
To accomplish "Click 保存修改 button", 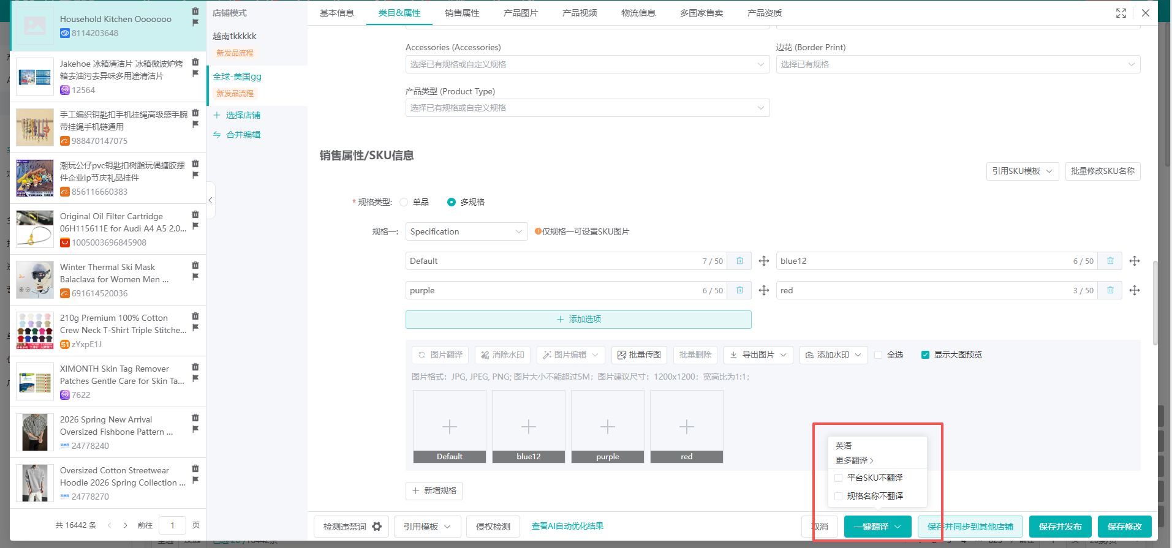I will click(1124, 527).
